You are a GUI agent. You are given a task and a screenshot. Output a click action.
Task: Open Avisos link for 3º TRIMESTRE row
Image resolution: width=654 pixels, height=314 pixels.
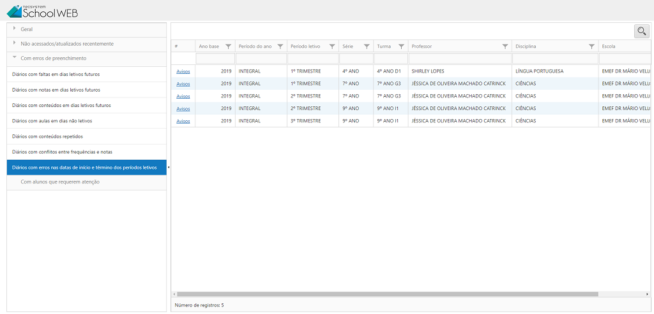pyautogui.click(x=183, y=121)
